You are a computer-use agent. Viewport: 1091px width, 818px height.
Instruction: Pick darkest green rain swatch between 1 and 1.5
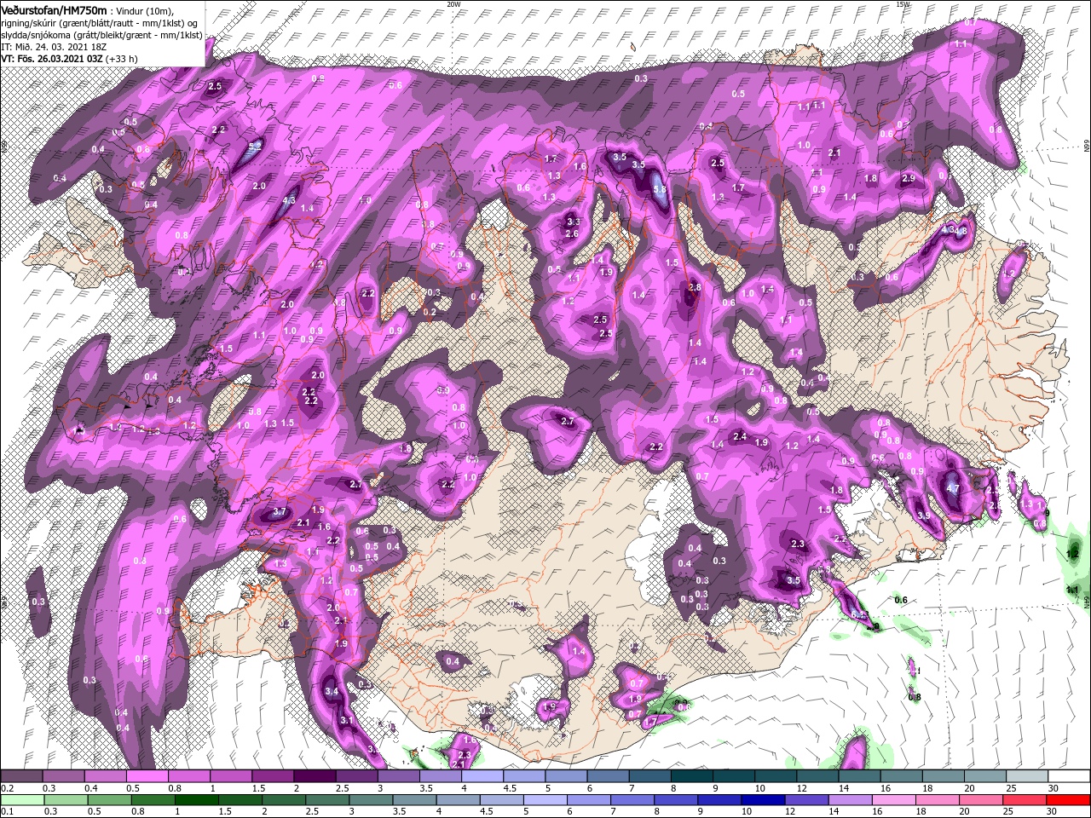click(196, 799)
